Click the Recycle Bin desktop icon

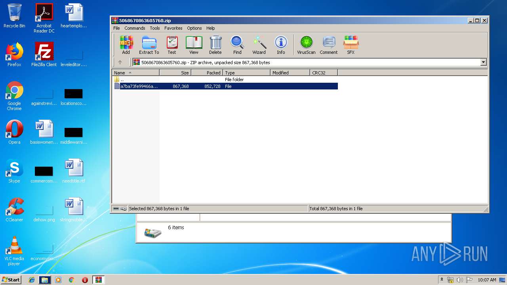[14, 16]
